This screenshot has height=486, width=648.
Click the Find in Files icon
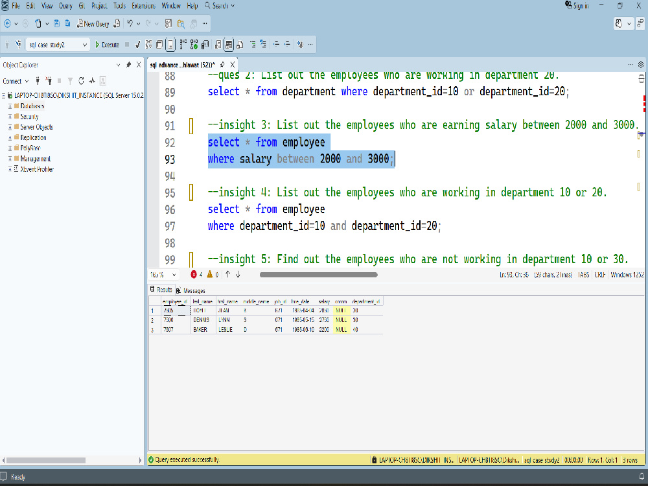point(181,23)
